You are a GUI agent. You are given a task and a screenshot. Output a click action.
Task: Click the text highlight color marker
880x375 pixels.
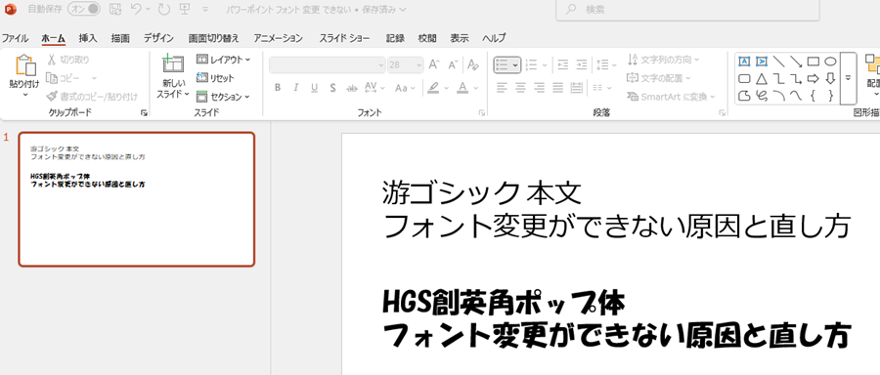coord(433,88)
